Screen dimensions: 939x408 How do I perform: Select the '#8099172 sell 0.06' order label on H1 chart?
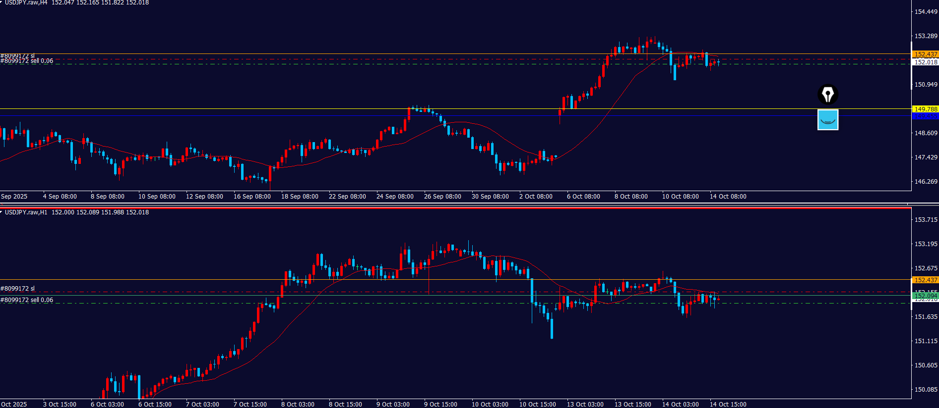(27, 300)
